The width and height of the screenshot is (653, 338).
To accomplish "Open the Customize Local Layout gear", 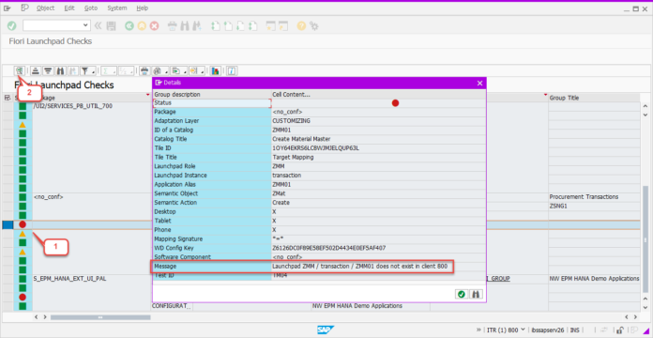I will tap(314, 26).
